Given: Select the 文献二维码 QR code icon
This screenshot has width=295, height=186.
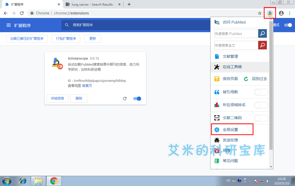Looking at the screenshot, I should [x=217, y=118].
